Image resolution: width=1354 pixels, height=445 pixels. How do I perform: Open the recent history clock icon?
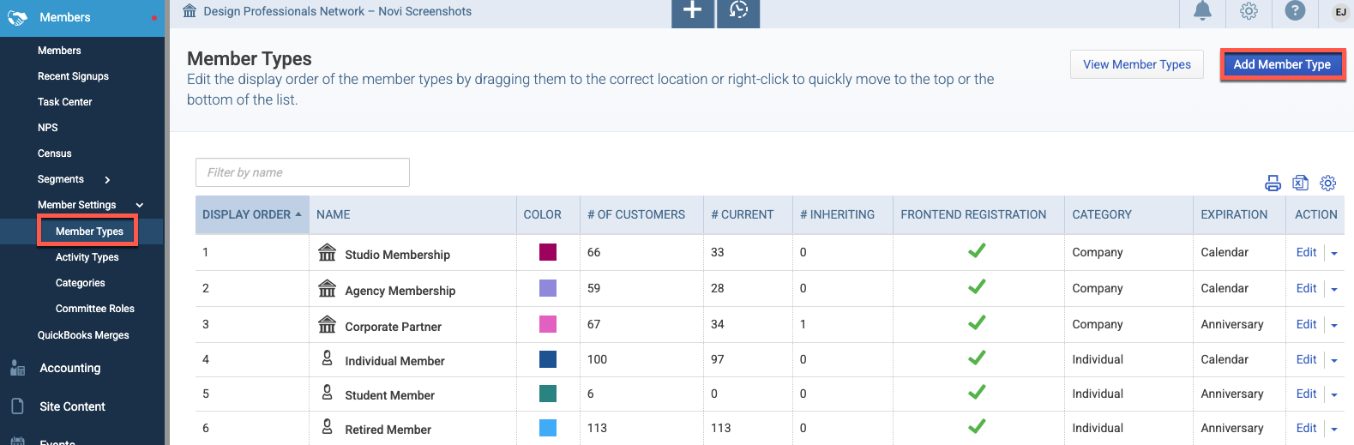point(738,12)
